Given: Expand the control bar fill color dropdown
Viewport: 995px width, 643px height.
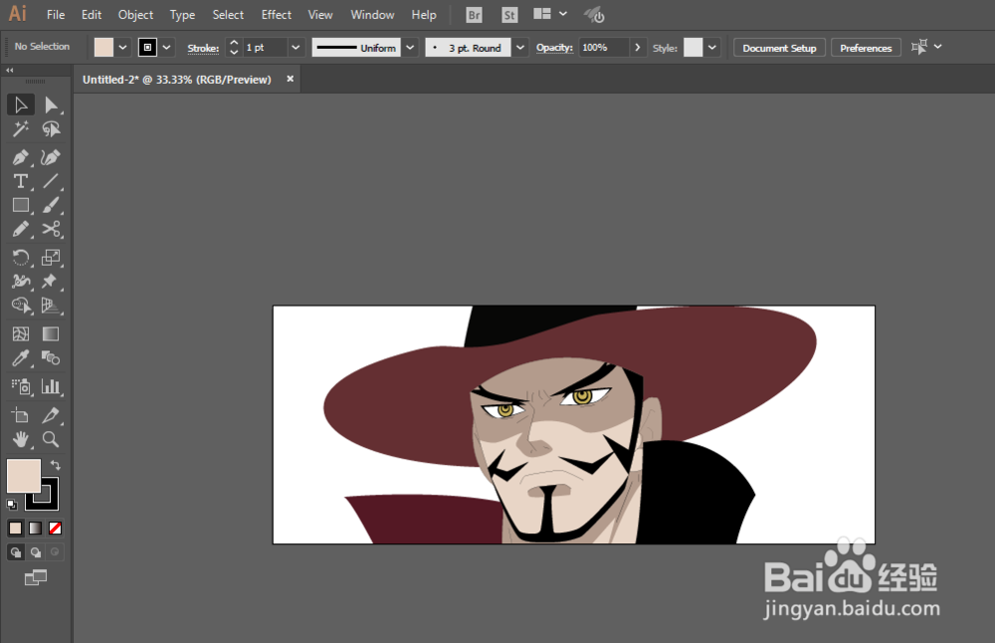Looking at the screenshot, I should coord(122,47).
